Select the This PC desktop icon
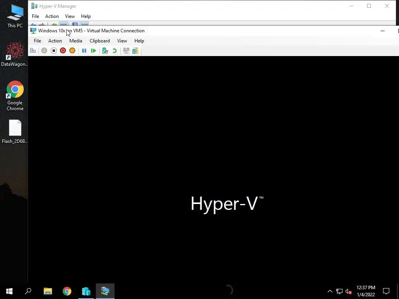 click(x=15, y=16)
